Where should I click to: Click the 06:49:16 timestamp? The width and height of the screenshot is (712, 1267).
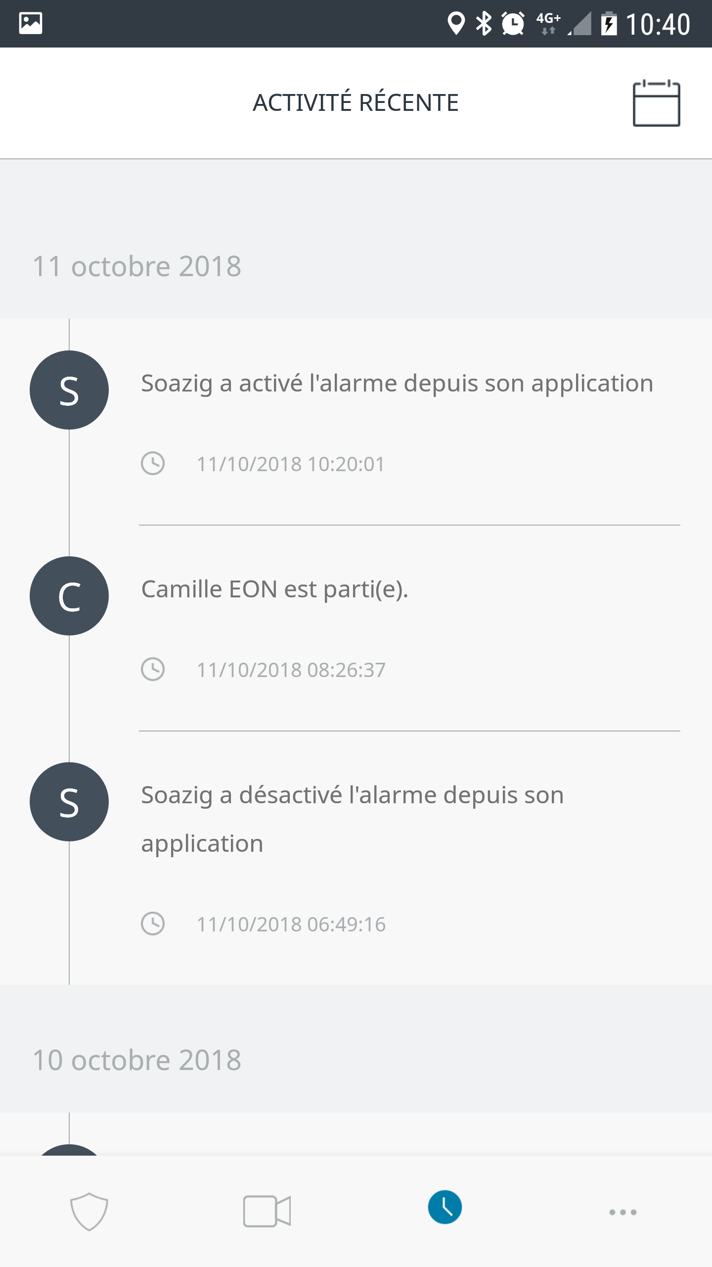coord(291,925)
